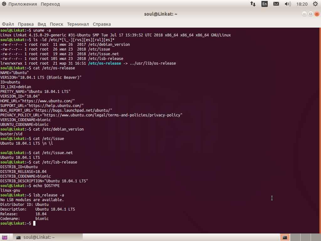
Task: Click the "DISTRIB_ID=Ubuntu" line
Action: [x=19, y=167]
